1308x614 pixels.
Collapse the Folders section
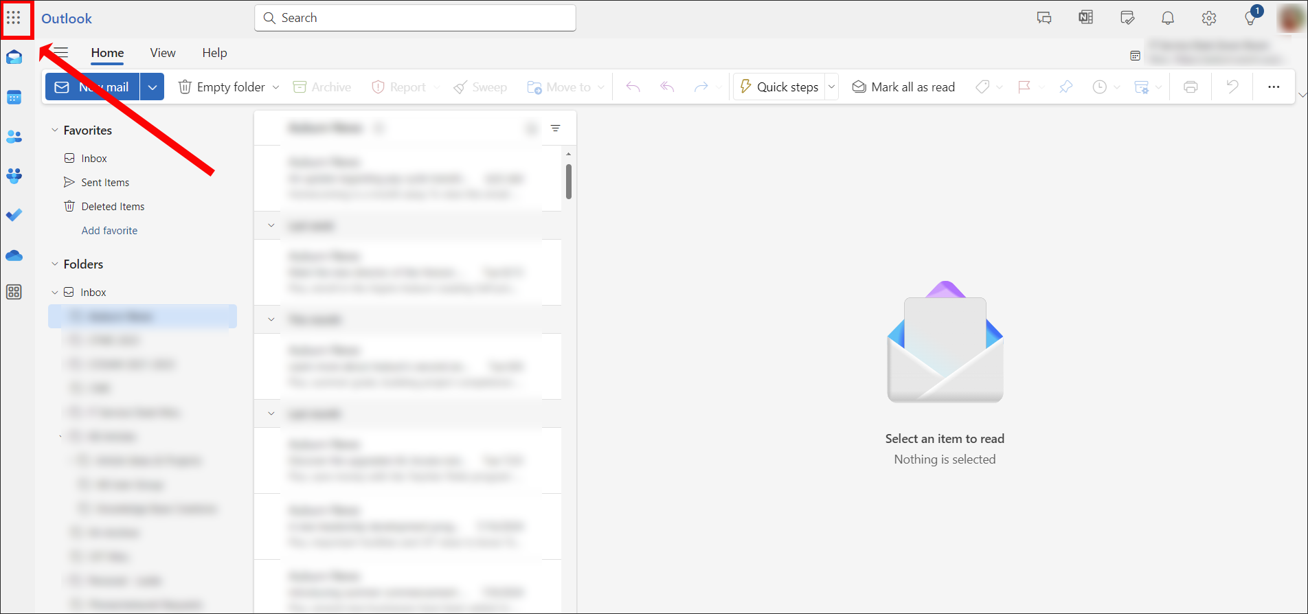(55, 264)
